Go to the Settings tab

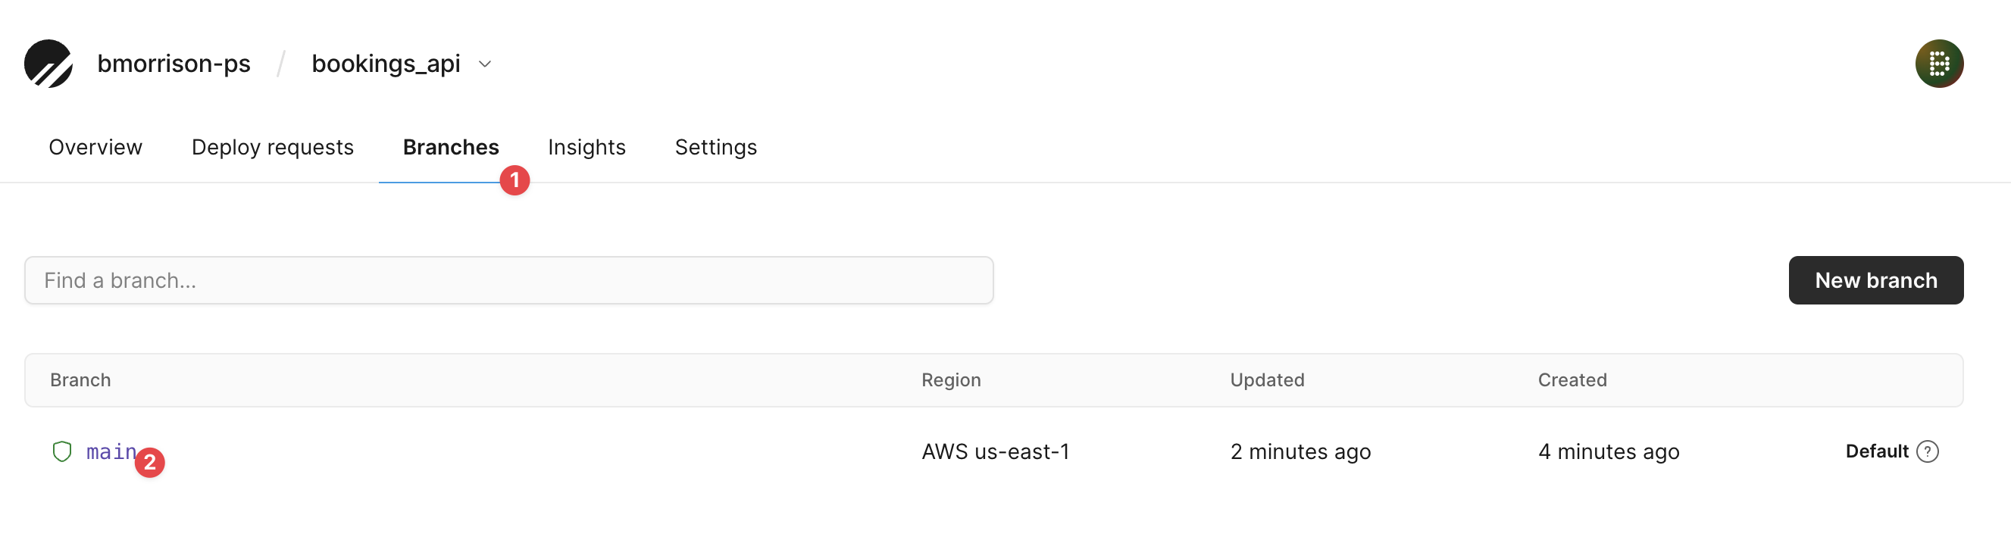pyautogui.click(x=715, y=147)
